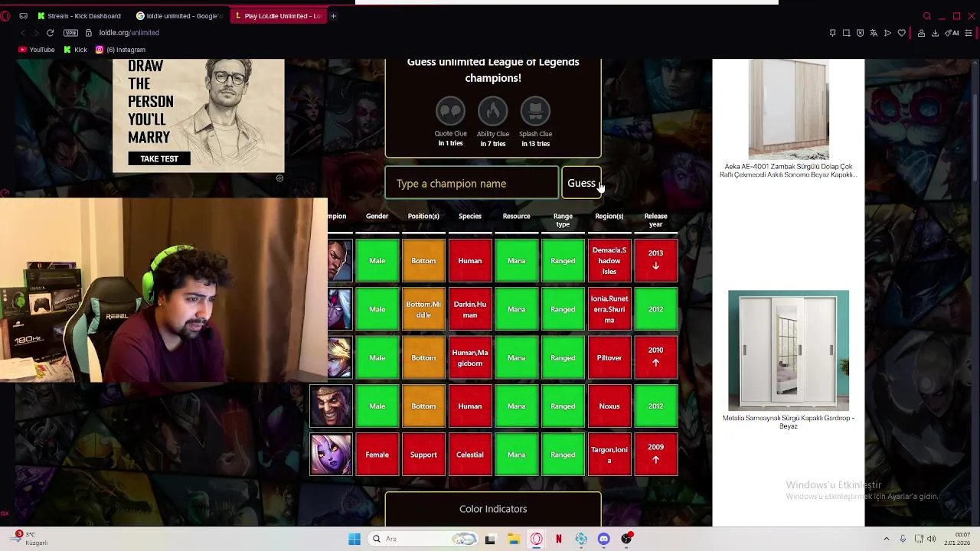Open the Kick bookmark

point(75,50)
